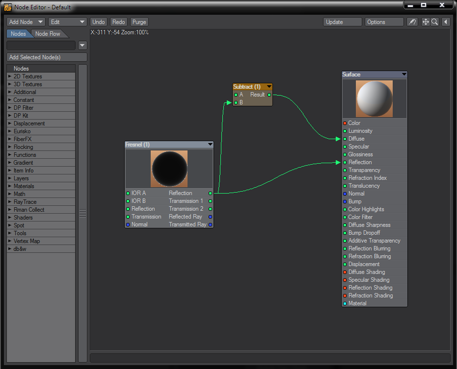Open the Edit dropdown menu

[68, 22]
